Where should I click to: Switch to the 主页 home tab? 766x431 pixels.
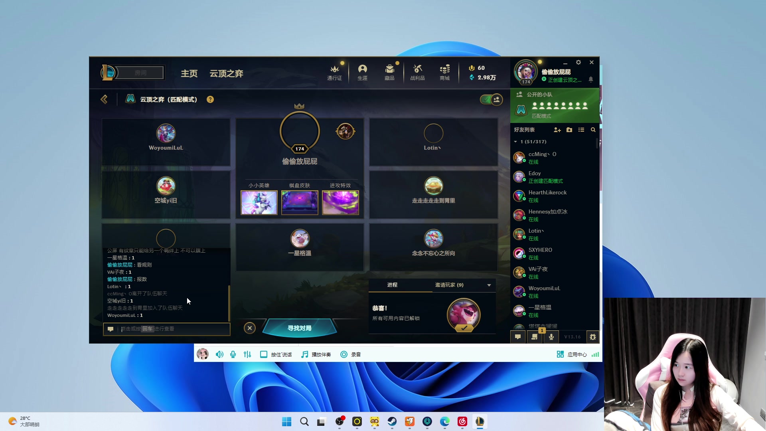189,73
